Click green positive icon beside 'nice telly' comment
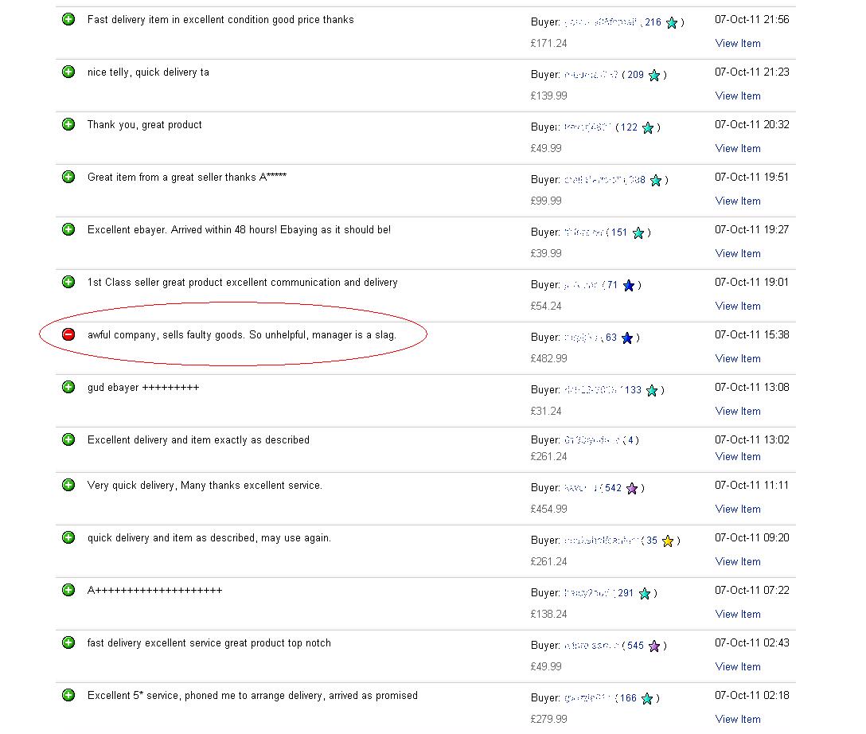Image resolution: width=866 pixels, height=734 pixels. pyautogui.click(x=68, y=72)
